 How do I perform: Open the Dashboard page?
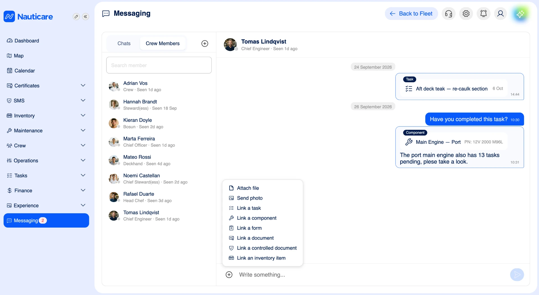(46, 41)
